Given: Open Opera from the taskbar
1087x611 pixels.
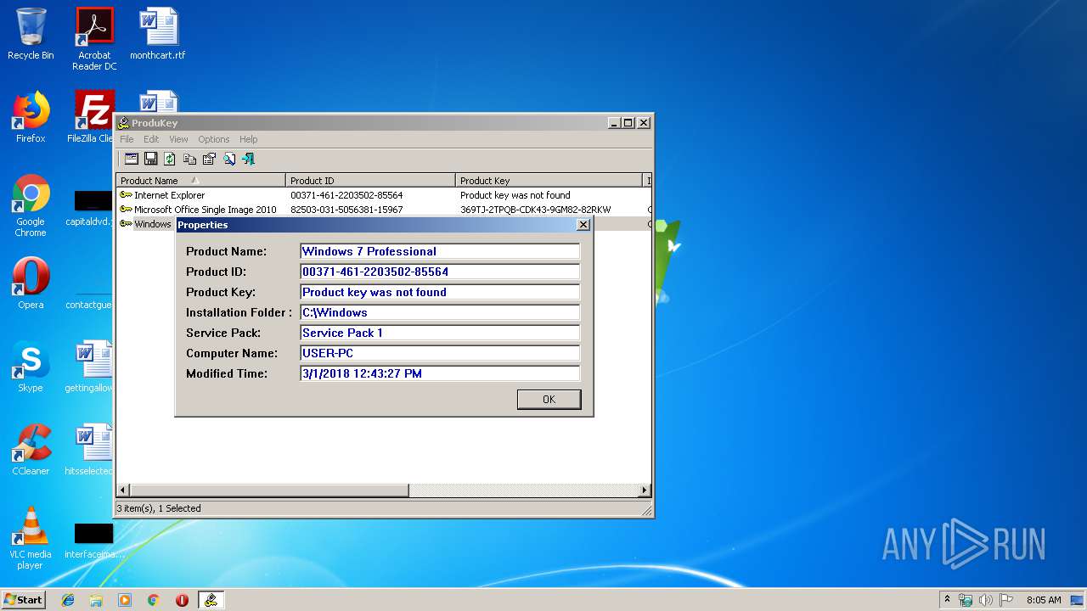Looking at the screenshot, I should tap(182, 600).
